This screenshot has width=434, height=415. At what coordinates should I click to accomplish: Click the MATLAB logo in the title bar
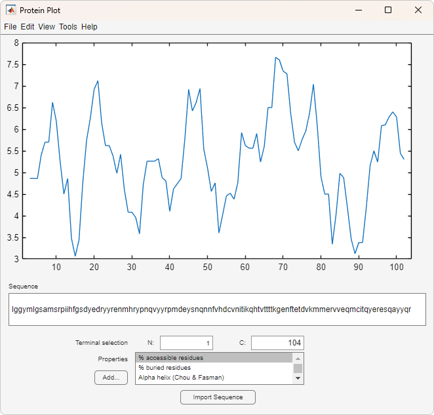(11, 10)
